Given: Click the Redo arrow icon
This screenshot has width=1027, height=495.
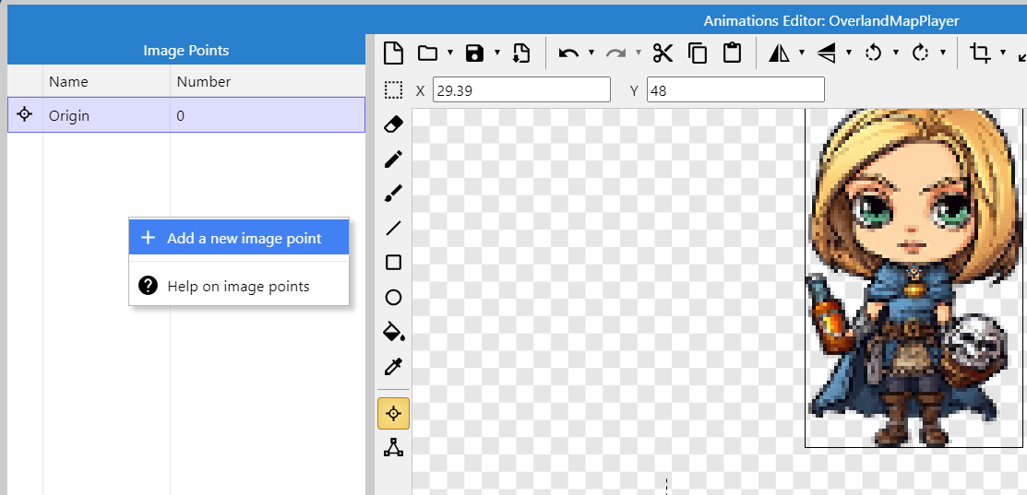Looking at the screenshot, I should tap(615, 53).
